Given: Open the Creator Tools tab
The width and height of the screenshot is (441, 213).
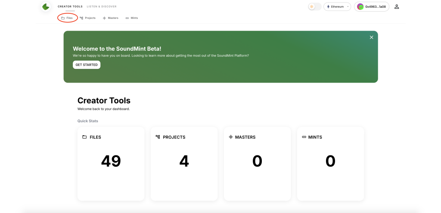Looking at the screenshot, I should click(70, 6).
